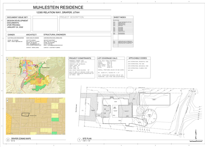Click the circled number 1 drawing marker
The height and width of the screenshot is (147, 205).
79,140
